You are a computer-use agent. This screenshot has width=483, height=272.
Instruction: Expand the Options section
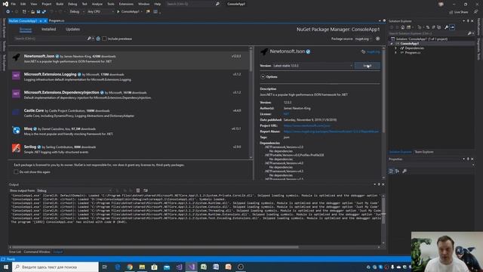click(x=263, y=77)
